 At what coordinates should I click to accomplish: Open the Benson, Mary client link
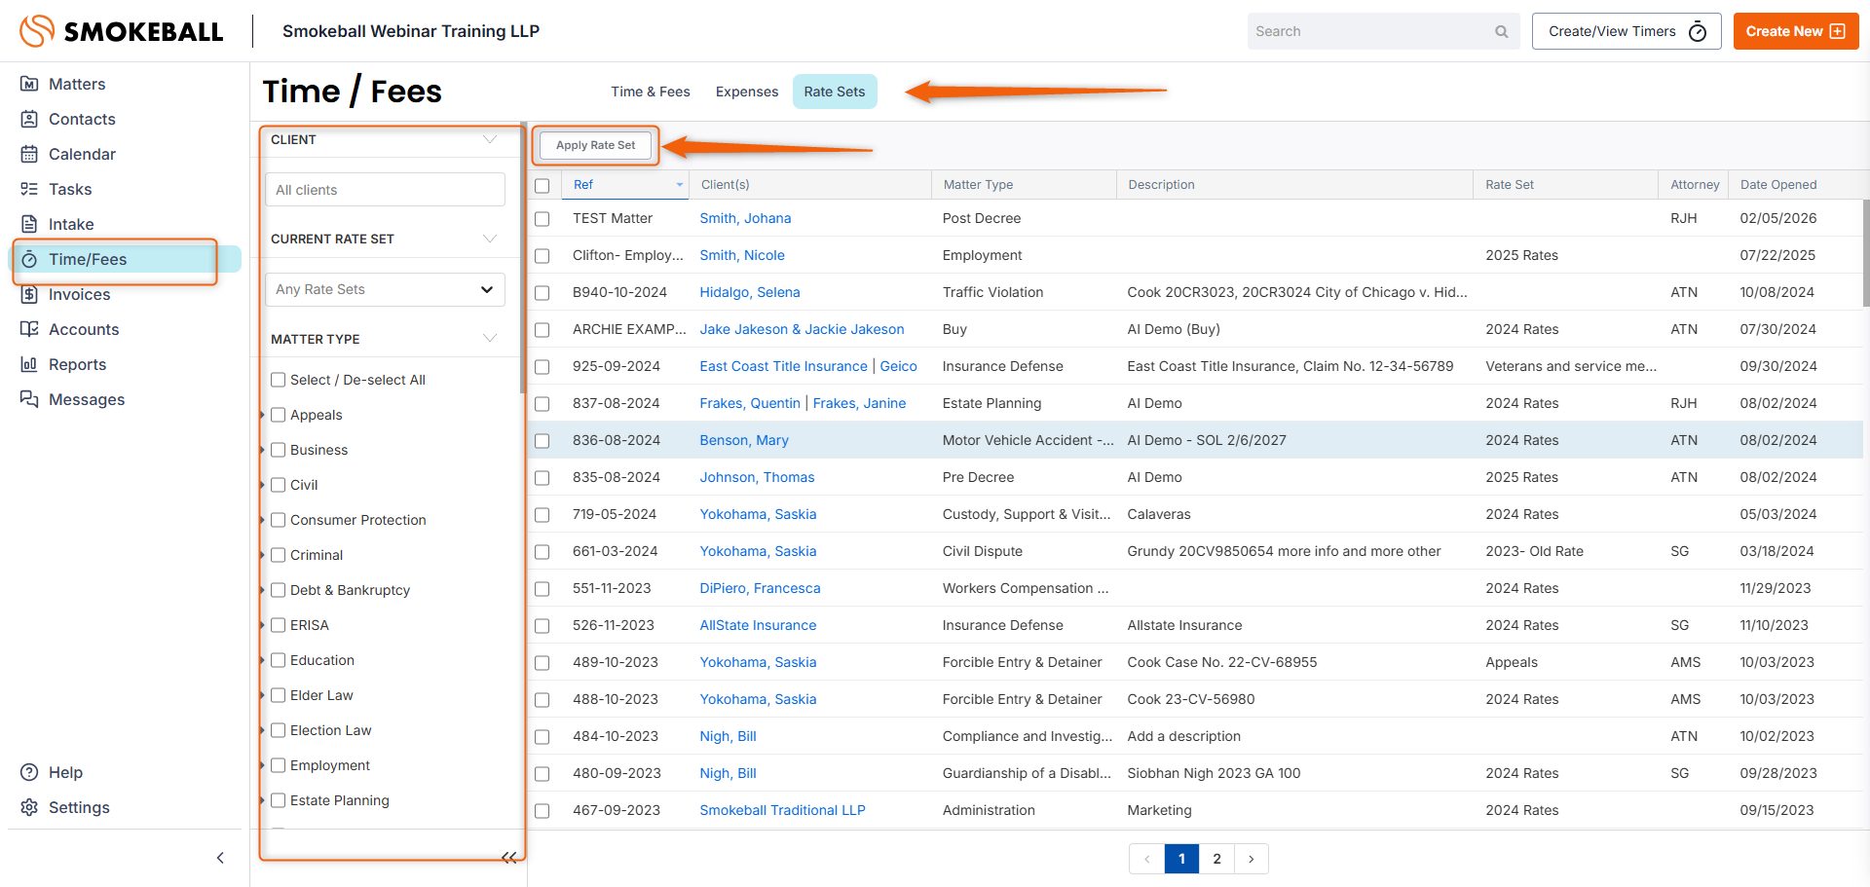(743, 440)
